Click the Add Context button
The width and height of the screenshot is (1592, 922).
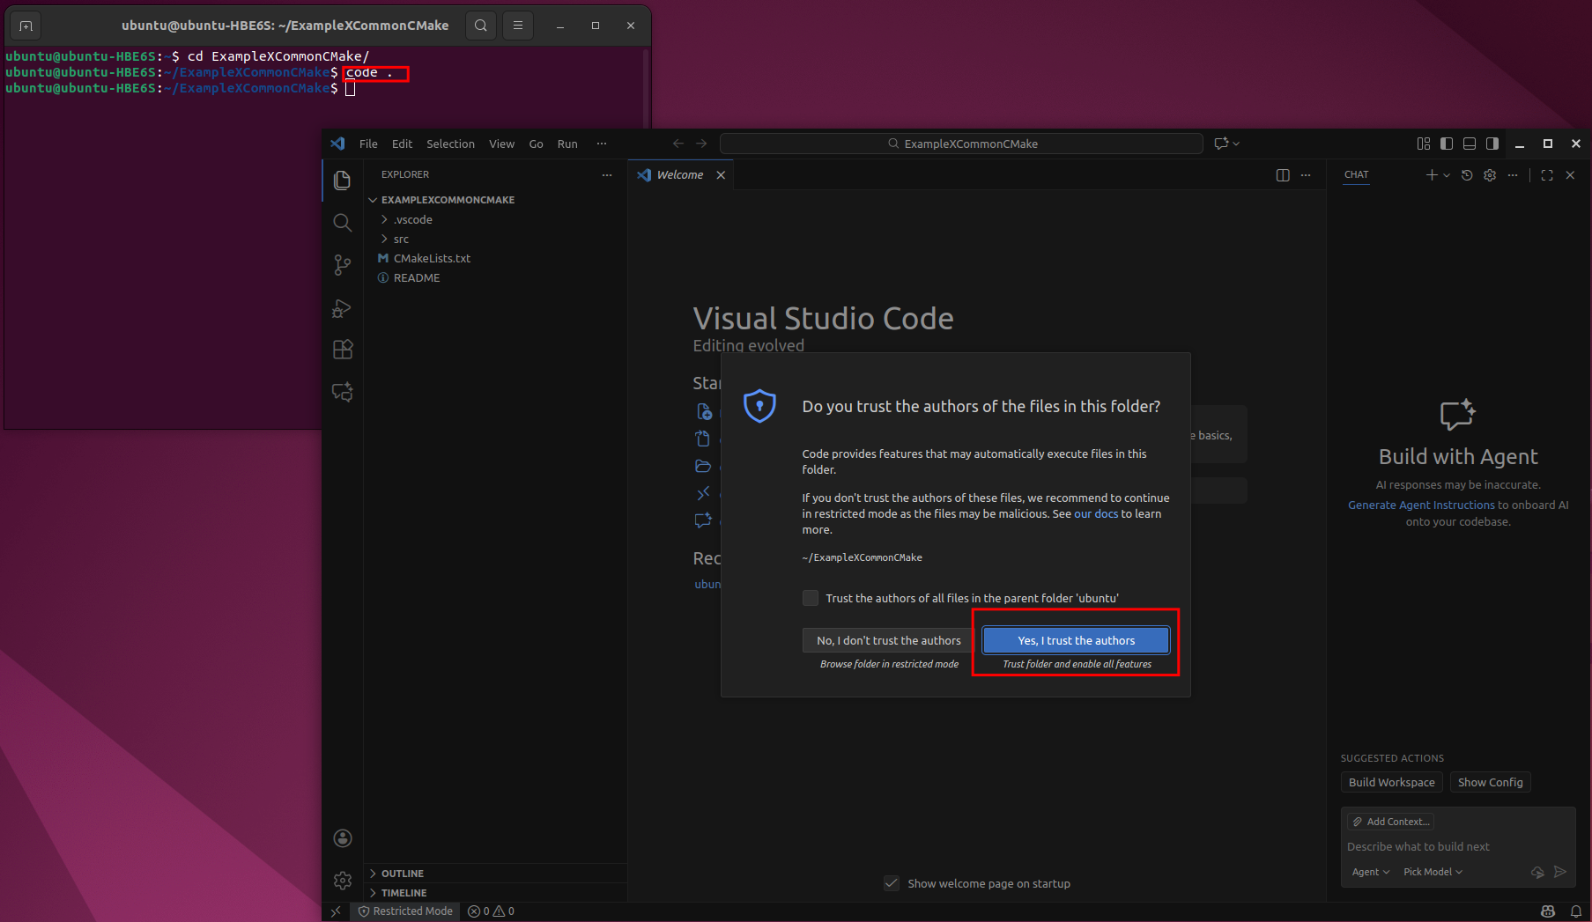(1391, 822)
